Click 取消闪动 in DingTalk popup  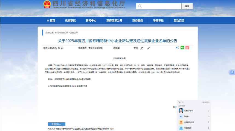pyautogui.click(x=206, y=102)
